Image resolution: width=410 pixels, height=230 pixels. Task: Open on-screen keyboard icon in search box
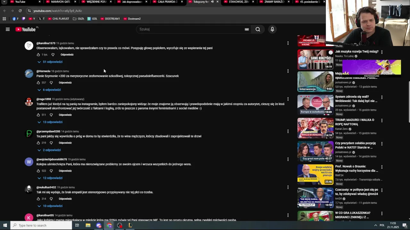247,29
